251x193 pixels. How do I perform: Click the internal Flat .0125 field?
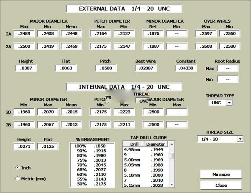[48, 147]
